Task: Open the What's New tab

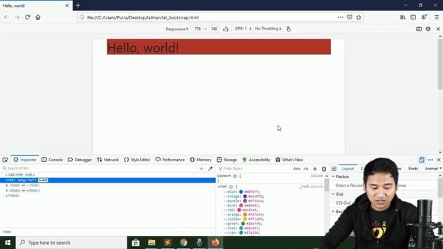Action: [289, 160]
